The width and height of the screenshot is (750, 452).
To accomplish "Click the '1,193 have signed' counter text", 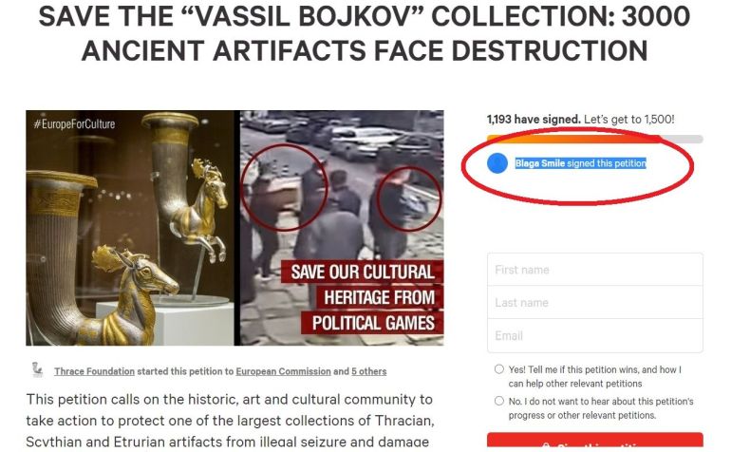I will [x=534, y=120].
